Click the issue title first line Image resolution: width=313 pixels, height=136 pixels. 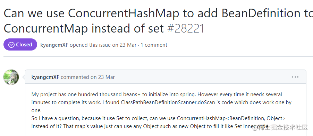(x=158, y=13)
